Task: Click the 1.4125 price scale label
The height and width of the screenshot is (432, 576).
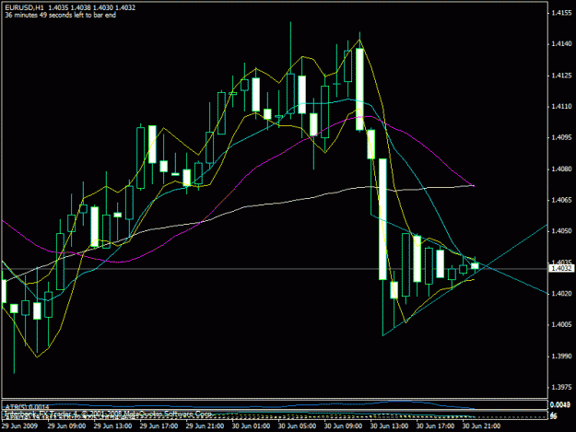Action: pyautogui.click(x=561, y=76)
